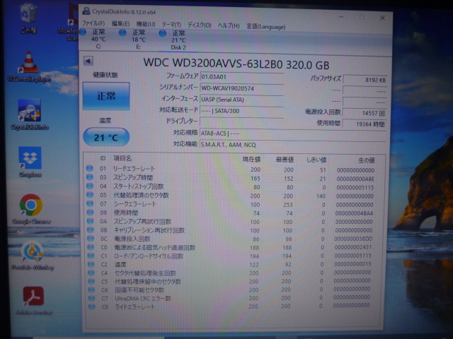Open the 言語(Language) menu

click(x=265, y=27)
